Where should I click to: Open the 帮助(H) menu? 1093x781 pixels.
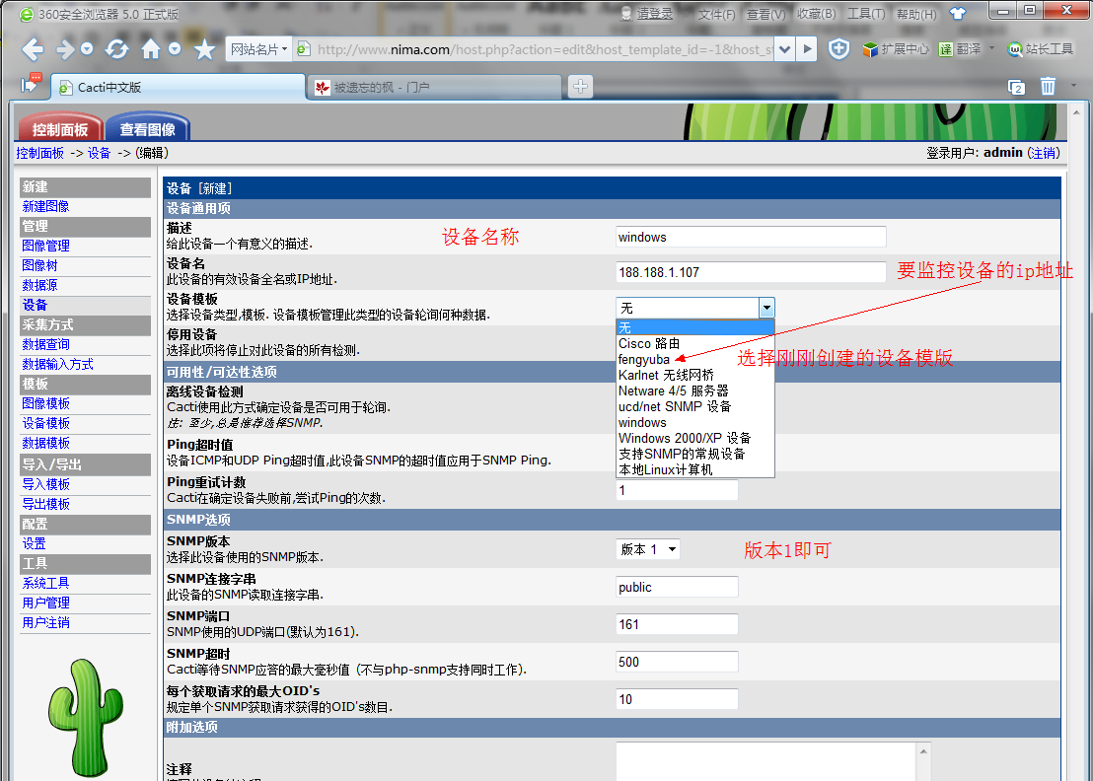tap(916, 14)
